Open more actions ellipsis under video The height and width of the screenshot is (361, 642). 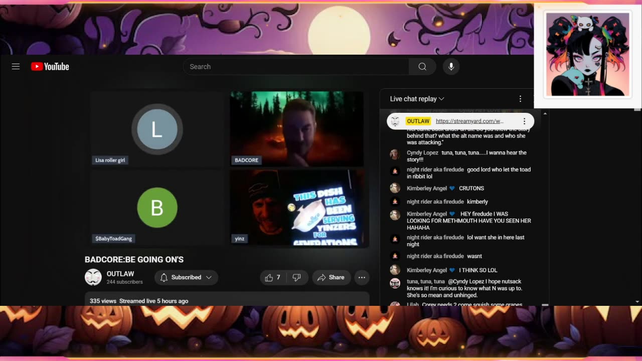tap(362, 277)
